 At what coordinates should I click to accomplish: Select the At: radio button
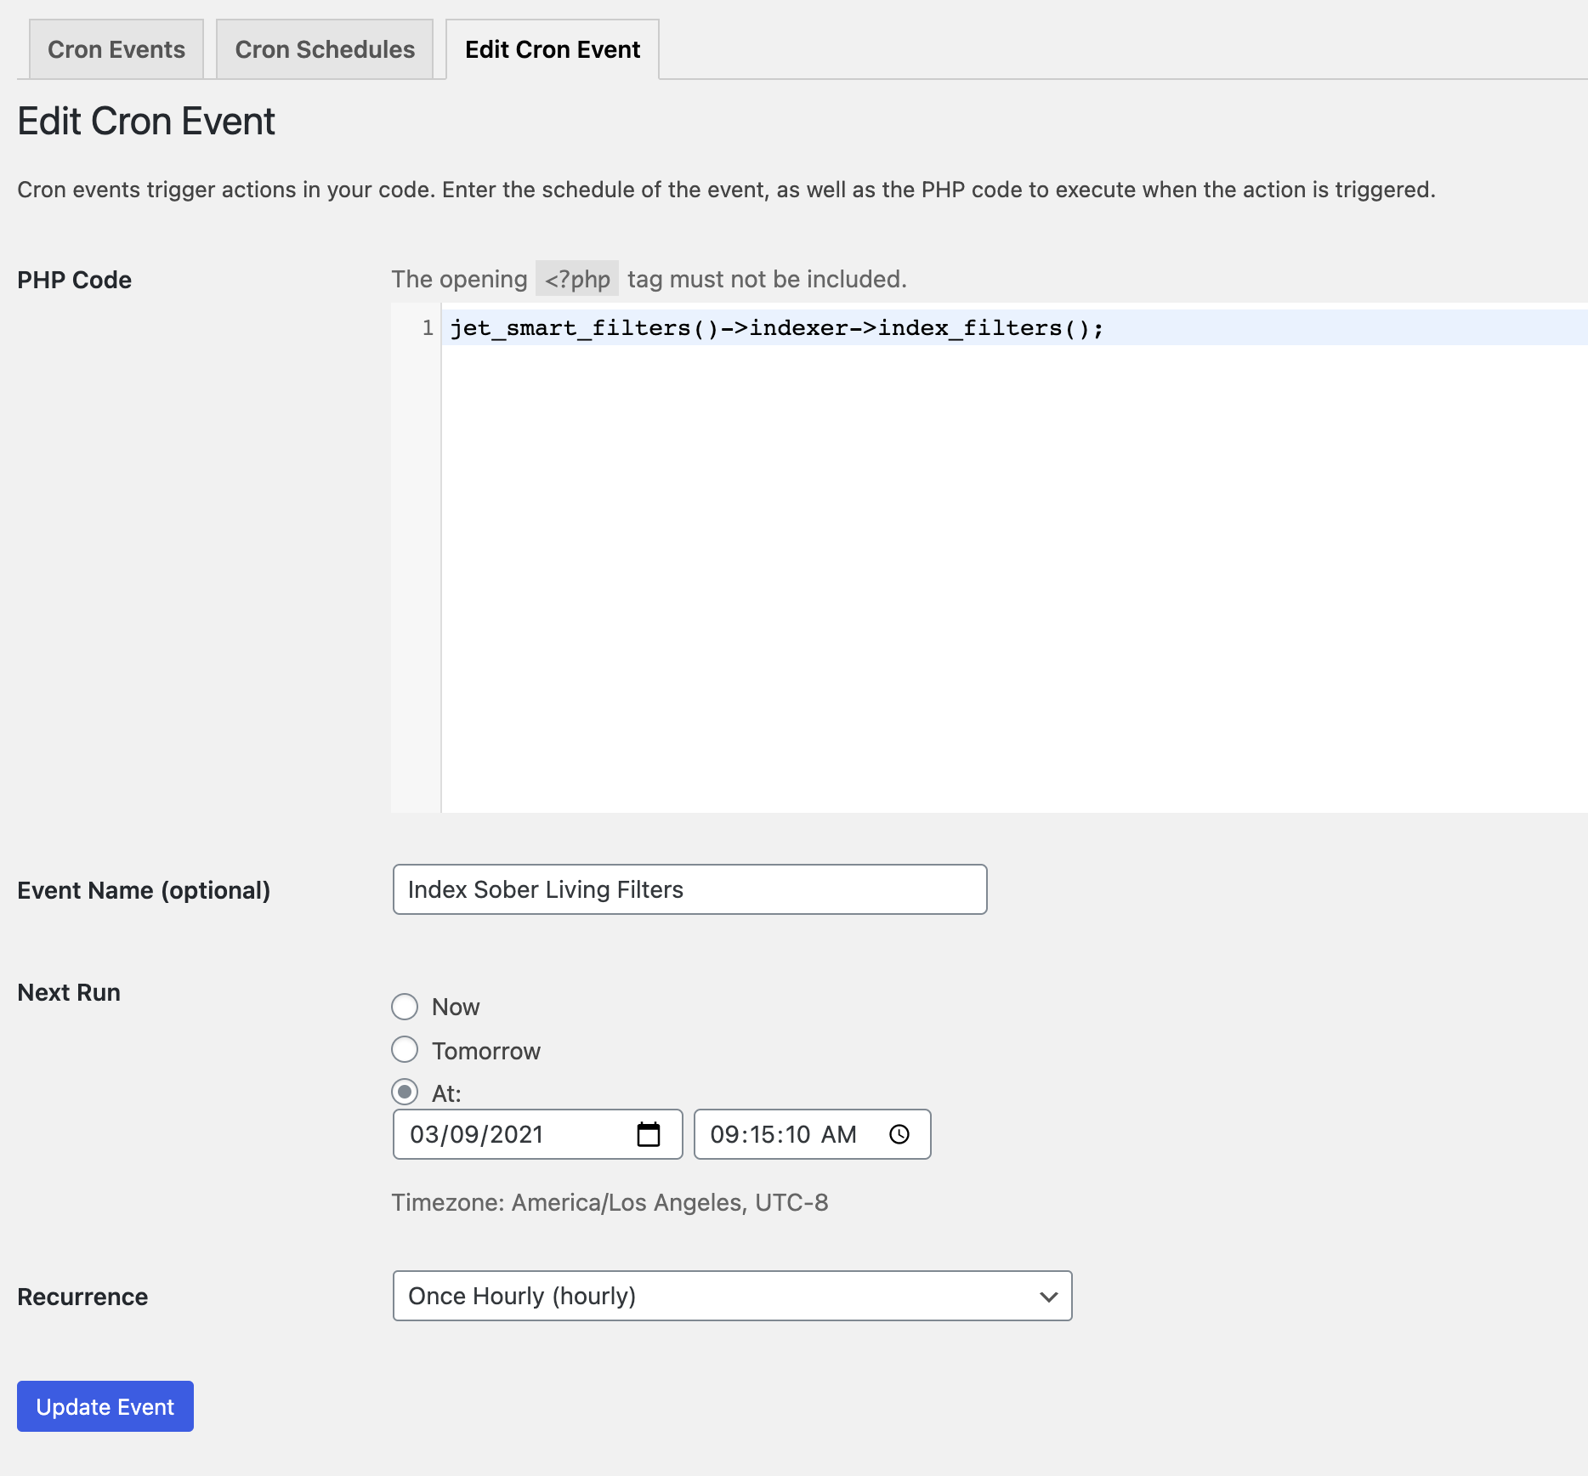(x=406, y=1093)
